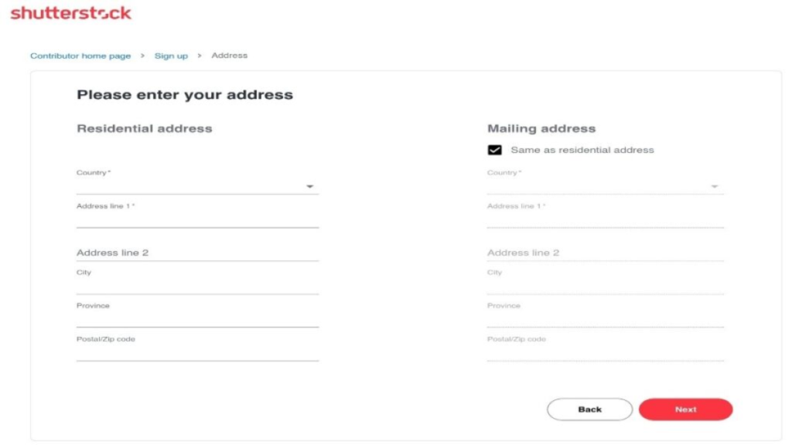Click the Shutterstock logo
Screen dimensions: 792x445
tap(70, 12)
